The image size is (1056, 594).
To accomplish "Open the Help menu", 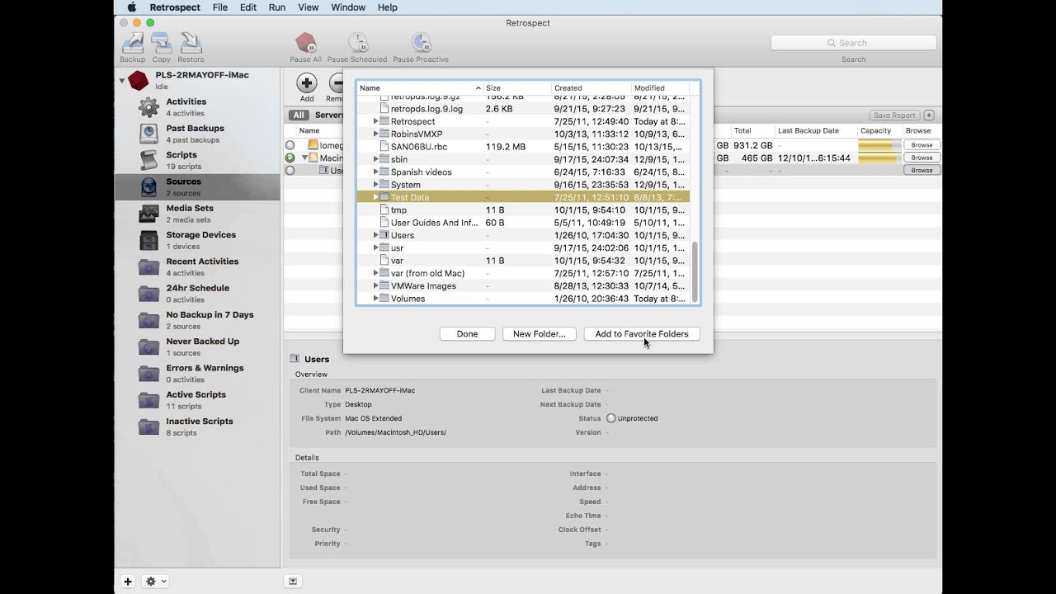I will [x=388, y=7].
